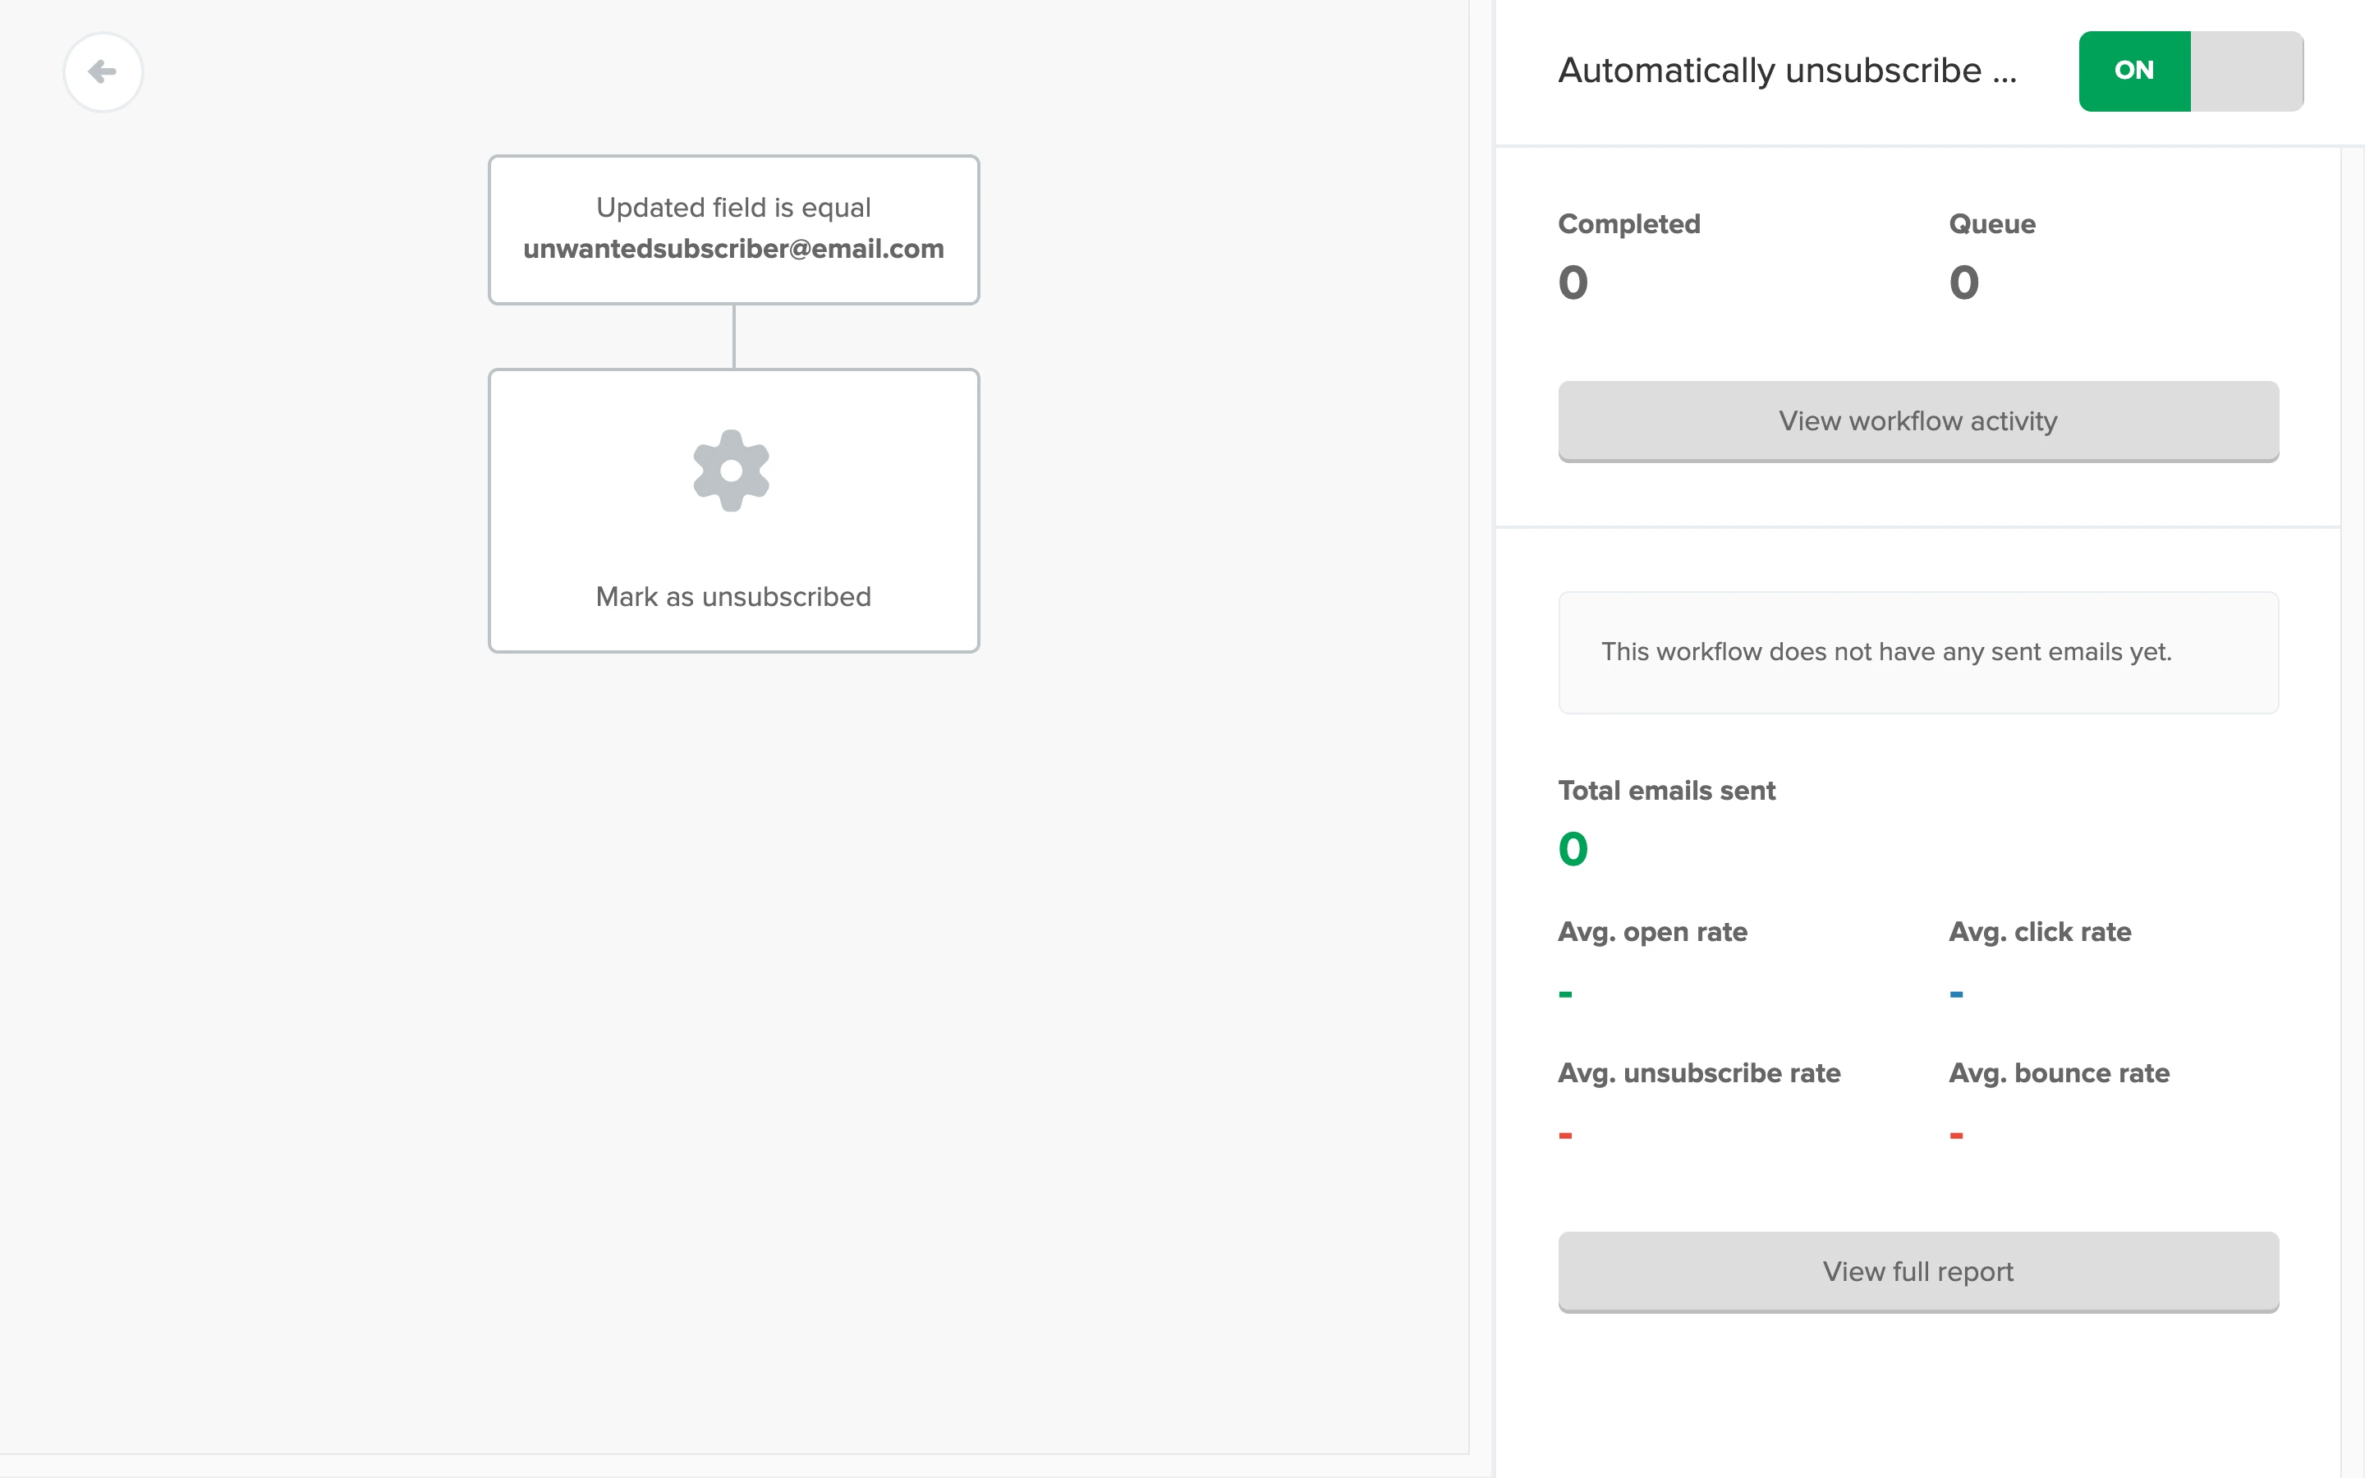Click the Completed count value
The image size is (2365, 1478).
coord(1573,283)
